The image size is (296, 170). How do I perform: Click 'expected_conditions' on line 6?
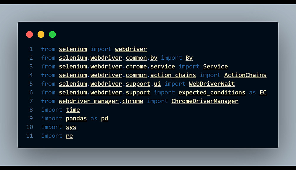pyautogui.click(x=212, y=92)
